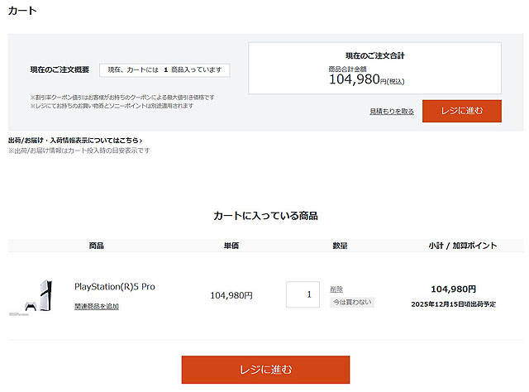The width and height of the screenshot is (529, 392).
Task: Click the 数量 column header
Action: pyautogui.click(x=340, y=246)
